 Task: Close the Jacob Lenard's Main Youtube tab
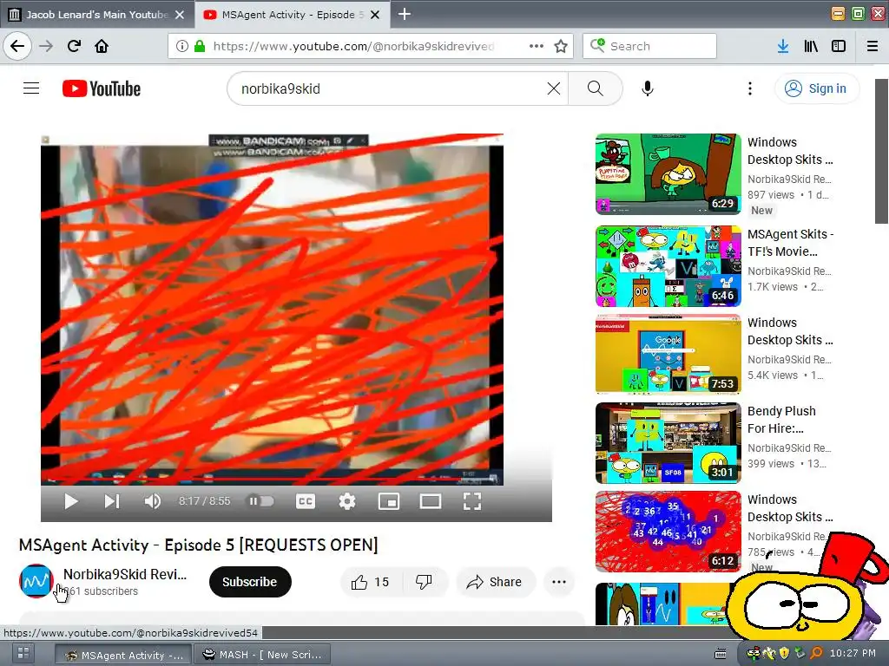180,15
